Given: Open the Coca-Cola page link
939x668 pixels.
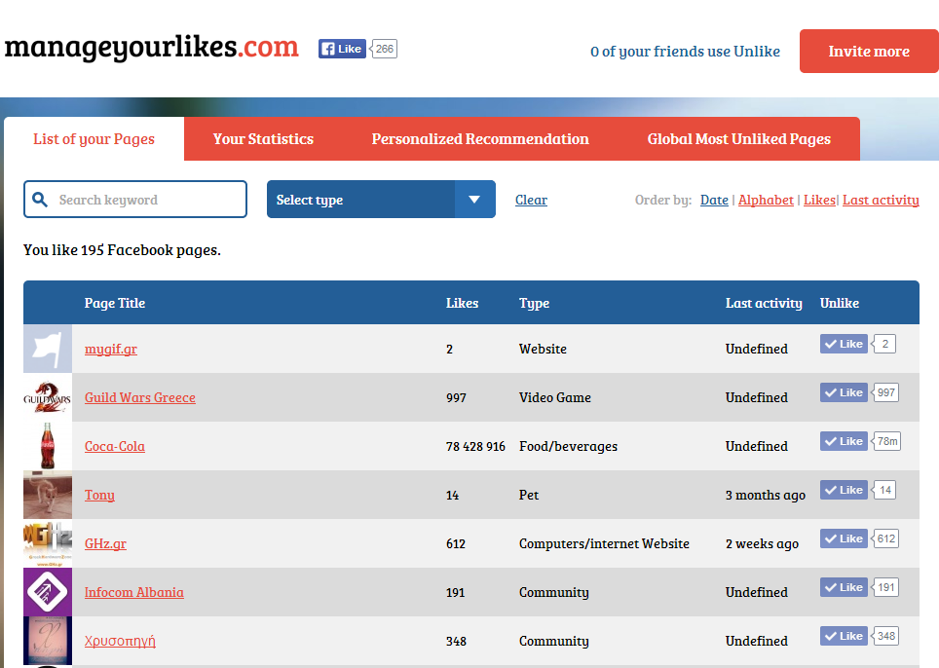Looking at the screenshot, I should (x=115, y=447).
